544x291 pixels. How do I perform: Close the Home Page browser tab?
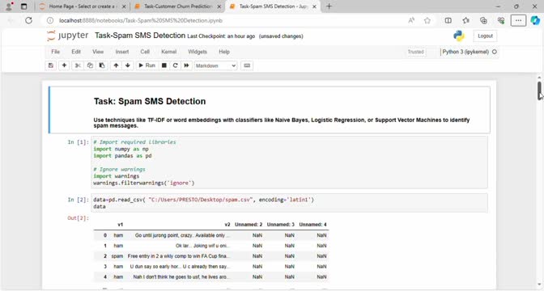(x=124, y=6)
